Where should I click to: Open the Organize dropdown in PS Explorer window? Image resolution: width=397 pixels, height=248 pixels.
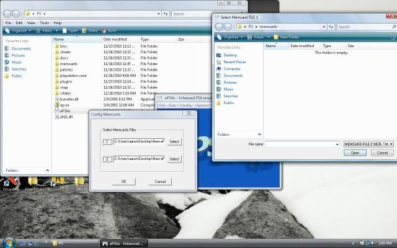18,30
